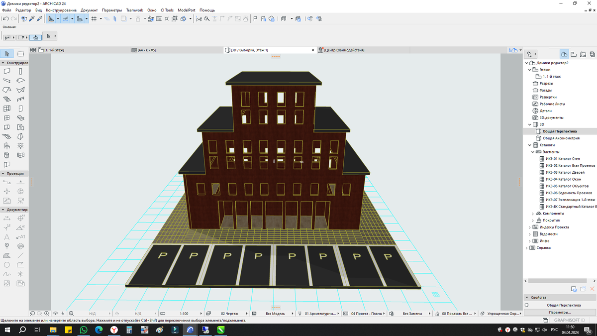The width and height of the screenshot is (597, 336).
Task: Select the Beam tool
Action: tap(7, 80)
